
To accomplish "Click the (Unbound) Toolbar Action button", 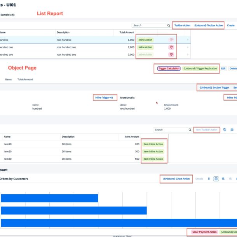I will 209,25.
